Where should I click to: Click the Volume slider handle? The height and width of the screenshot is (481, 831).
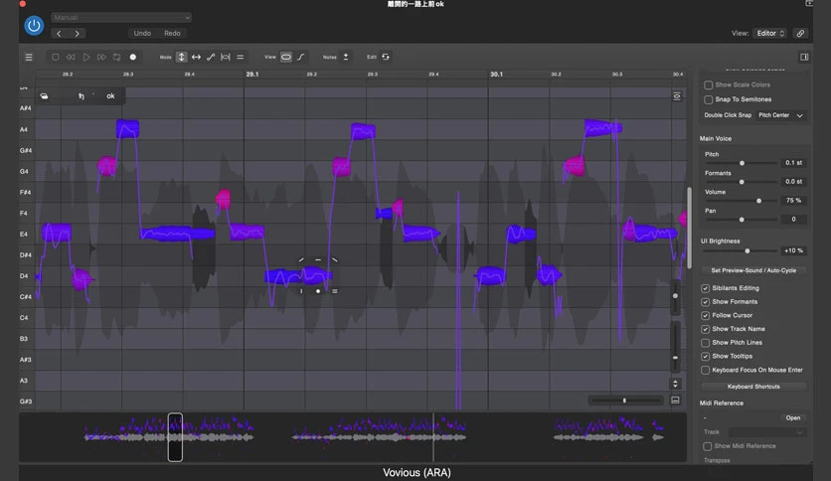(x=758, y=201)
